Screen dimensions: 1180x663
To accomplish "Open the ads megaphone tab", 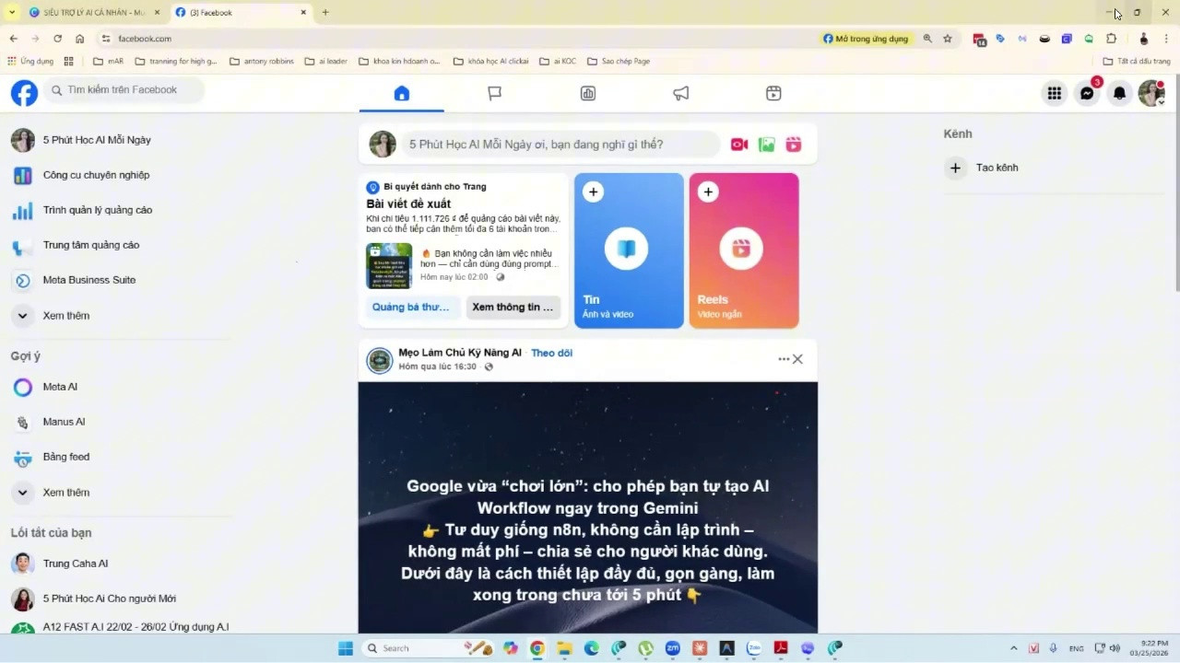I will click(681, 93).
